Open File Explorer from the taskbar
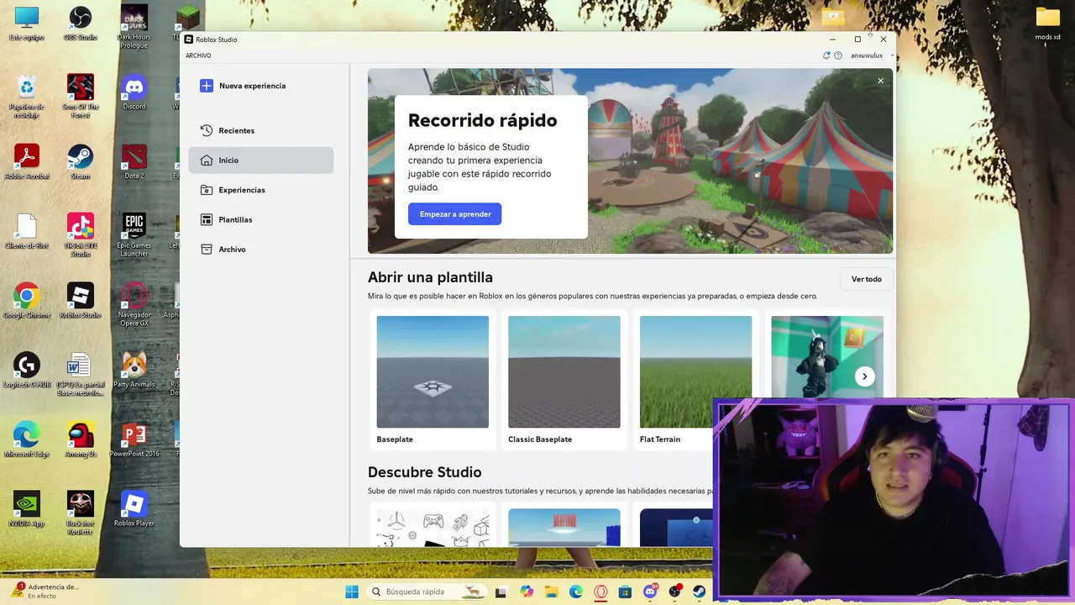 [551, 592]
